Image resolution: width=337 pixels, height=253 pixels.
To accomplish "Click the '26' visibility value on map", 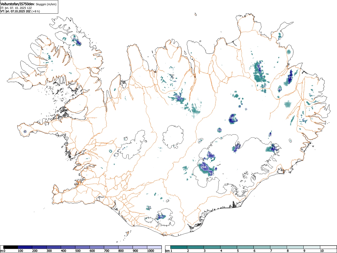I will point(280,89).
